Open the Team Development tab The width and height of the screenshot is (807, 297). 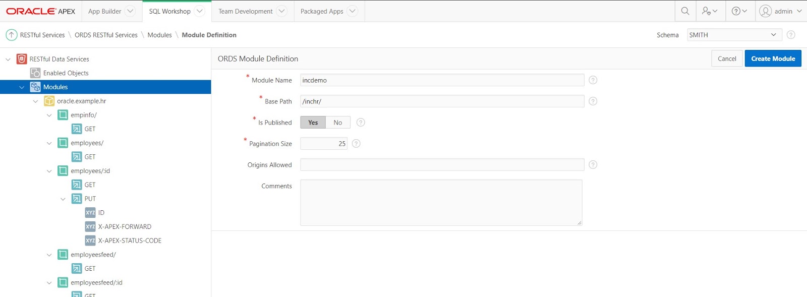[245, 11]
